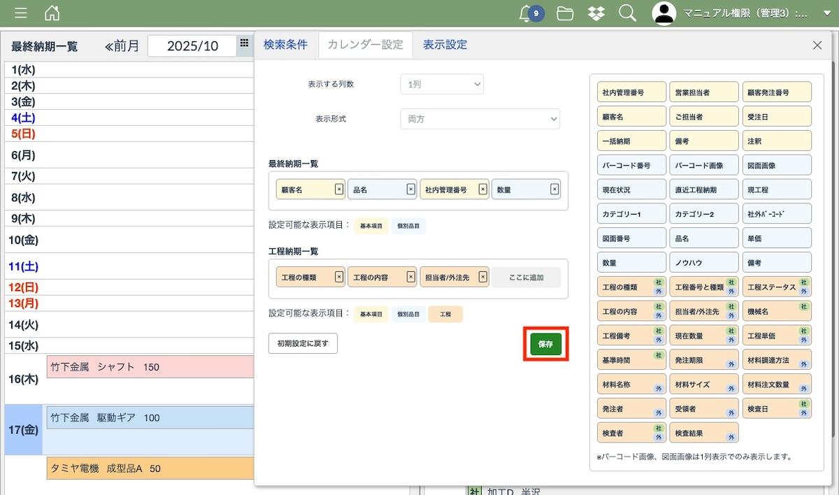The width and height of the screenshot is (839, 495).
Task: Remove 数量 tag using its x
Action: (x=554, y=189)
